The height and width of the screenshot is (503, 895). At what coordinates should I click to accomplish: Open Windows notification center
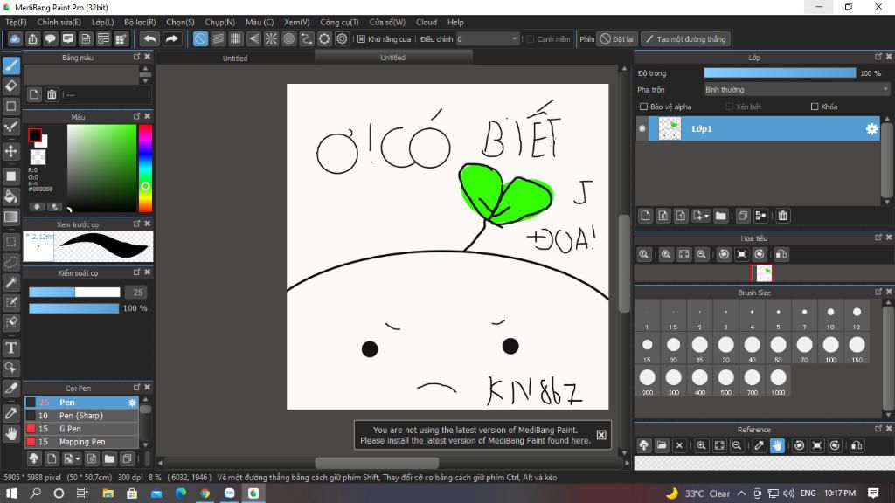(x=873, y=493)
